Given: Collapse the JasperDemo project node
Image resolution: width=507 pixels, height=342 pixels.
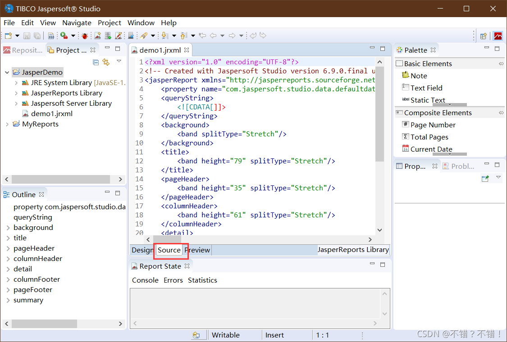Looking at the screenshot, I should pyautogui.click(x=7, y=72).
